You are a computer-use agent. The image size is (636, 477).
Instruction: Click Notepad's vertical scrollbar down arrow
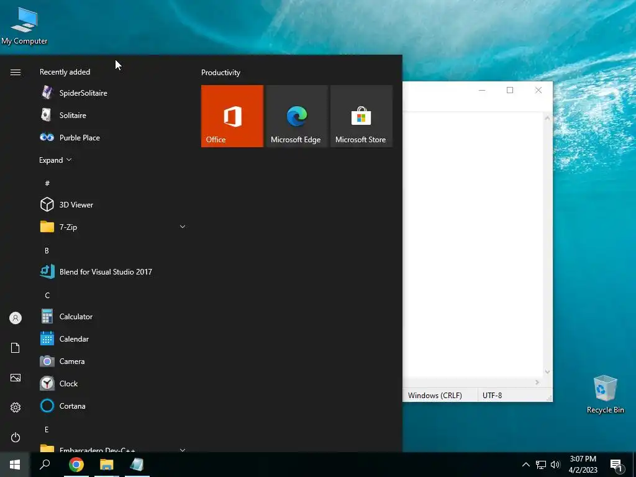pyautogui.click(x=548, y=371)
